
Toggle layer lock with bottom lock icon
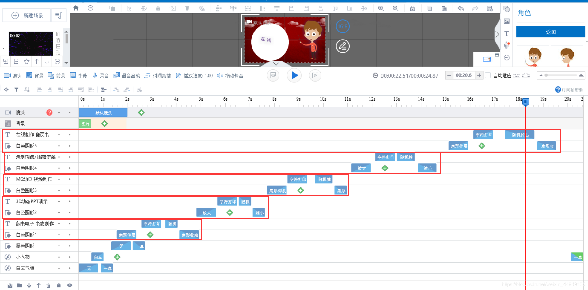[x=59, y=285]
